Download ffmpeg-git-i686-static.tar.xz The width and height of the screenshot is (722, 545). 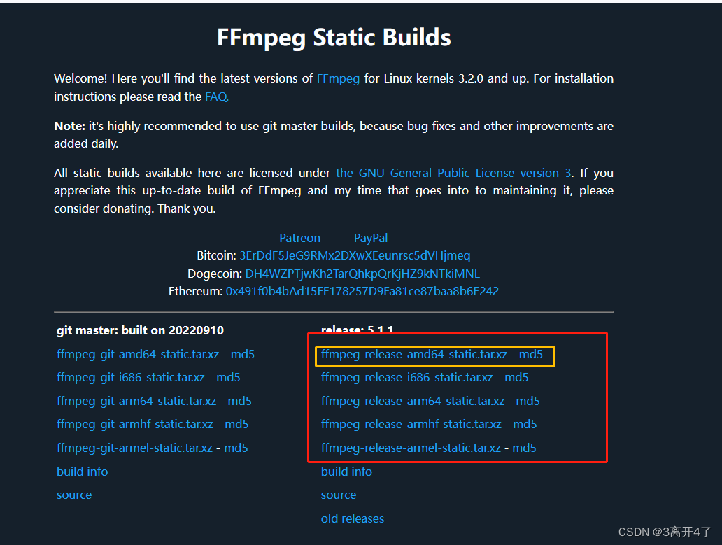[x=131, y=377]
